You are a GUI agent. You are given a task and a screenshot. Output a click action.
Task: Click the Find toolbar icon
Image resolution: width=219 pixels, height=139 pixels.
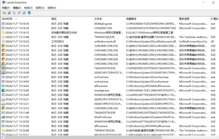pyautogui.click(x=24, y=13)
